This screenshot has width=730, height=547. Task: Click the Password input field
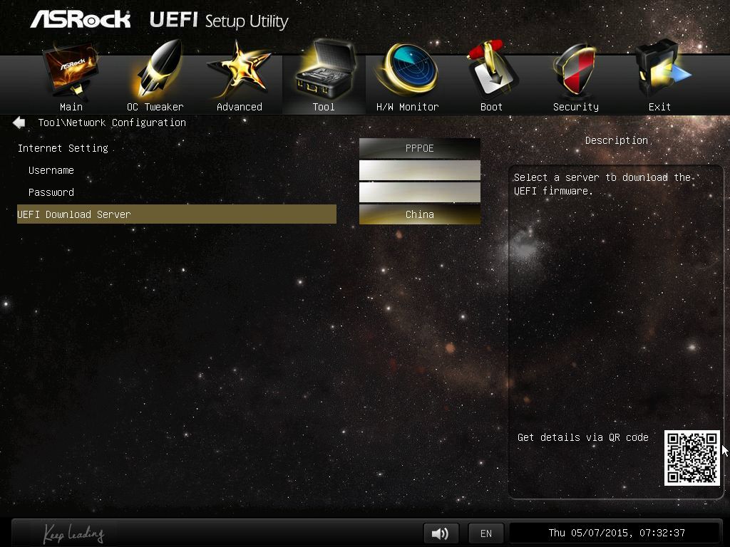pos(419,192)
